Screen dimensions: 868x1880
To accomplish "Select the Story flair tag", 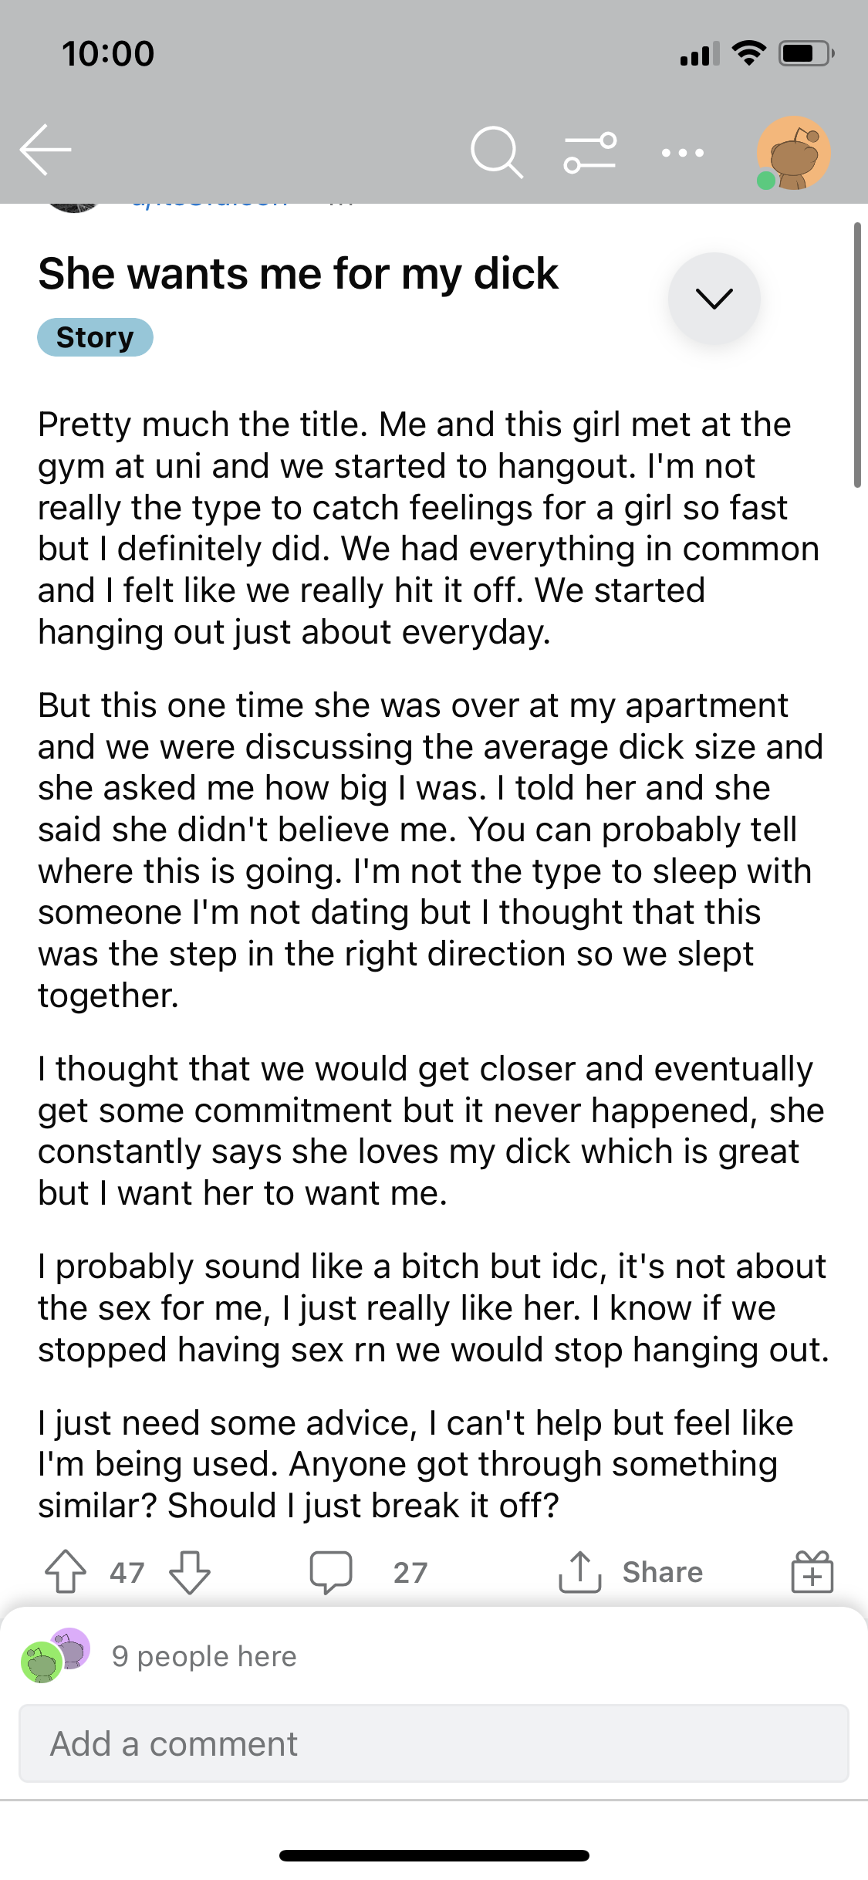I will tap(95, 337).
